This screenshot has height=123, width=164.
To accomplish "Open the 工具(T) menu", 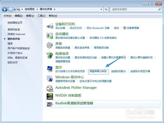I will point(41,16).
